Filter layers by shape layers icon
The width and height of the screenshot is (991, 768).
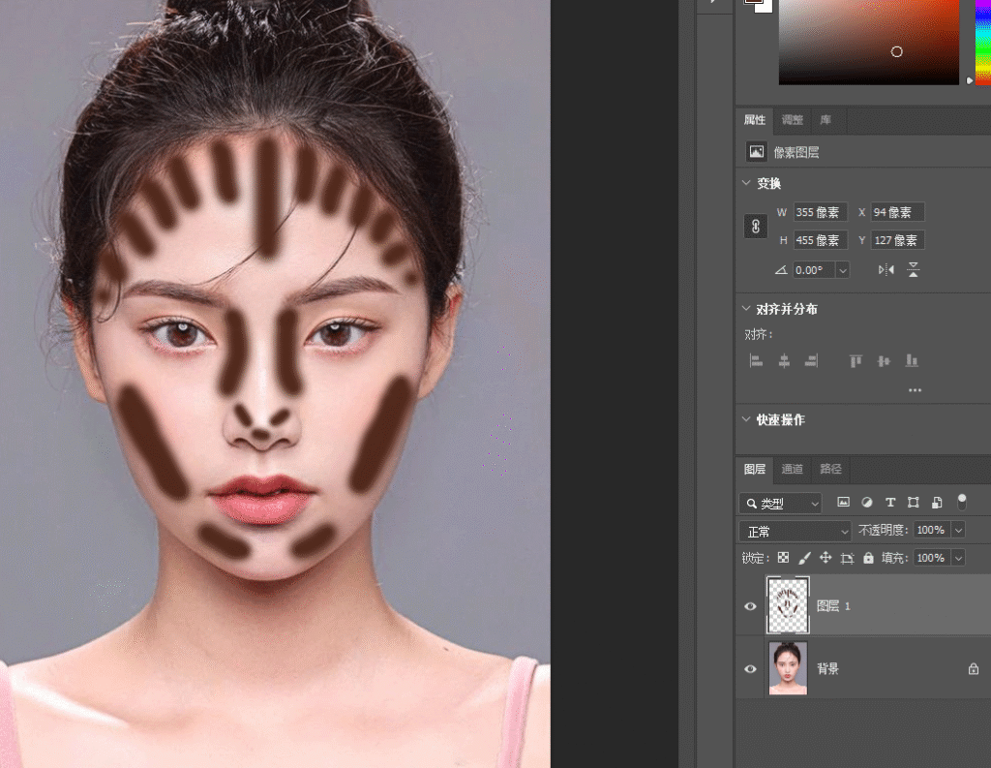(x=914, y=503)
